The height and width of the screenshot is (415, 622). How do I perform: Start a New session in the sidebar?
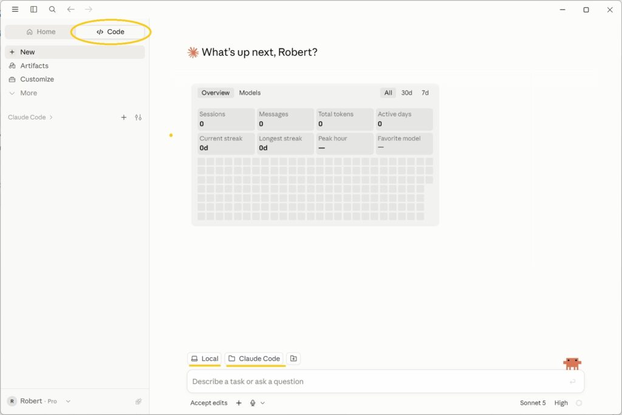(75, 52)
